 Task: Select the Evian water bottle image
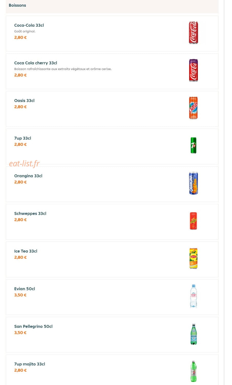tap(193, 296)
